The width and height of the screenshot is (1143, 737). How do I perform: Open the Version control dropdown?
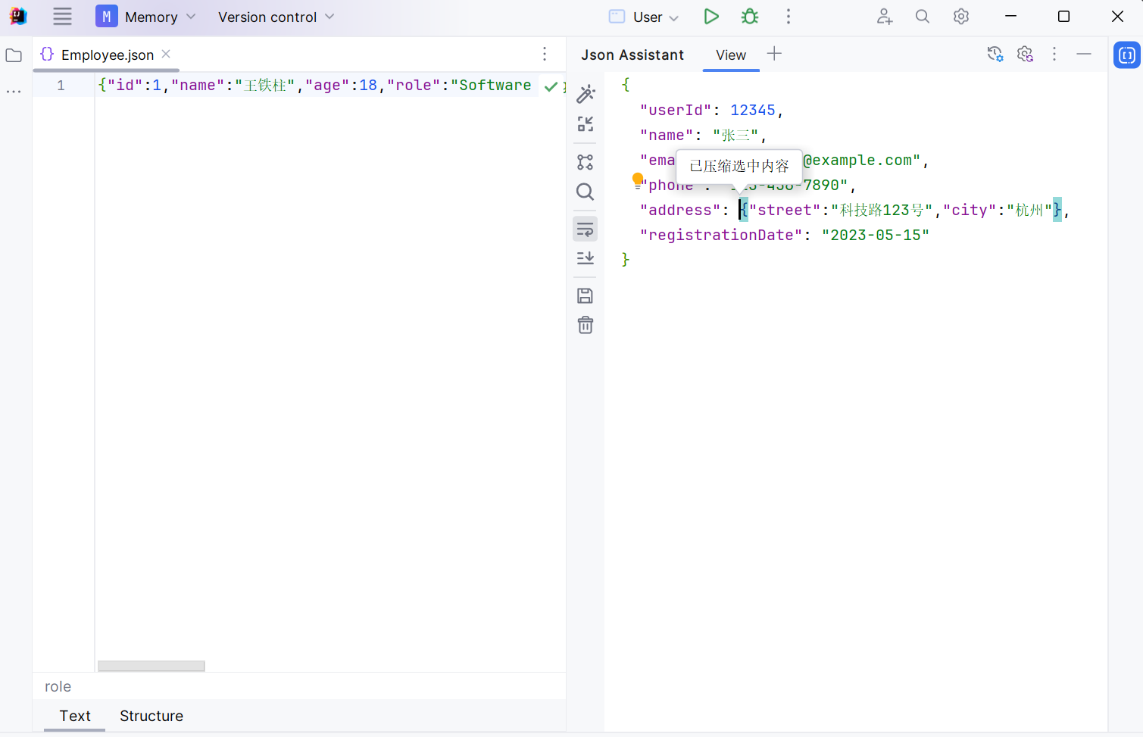(x=276, y=17)
